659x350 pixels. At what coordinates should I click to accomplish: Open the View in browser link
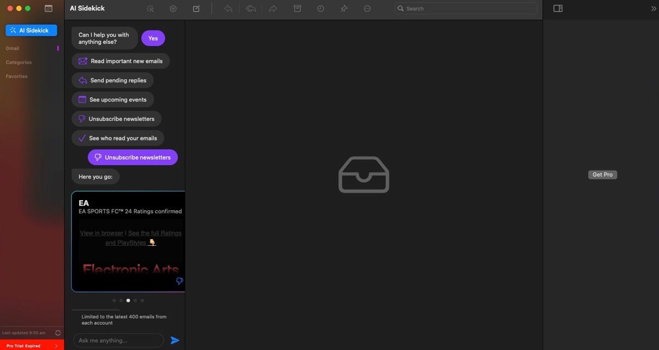[101, 233]
